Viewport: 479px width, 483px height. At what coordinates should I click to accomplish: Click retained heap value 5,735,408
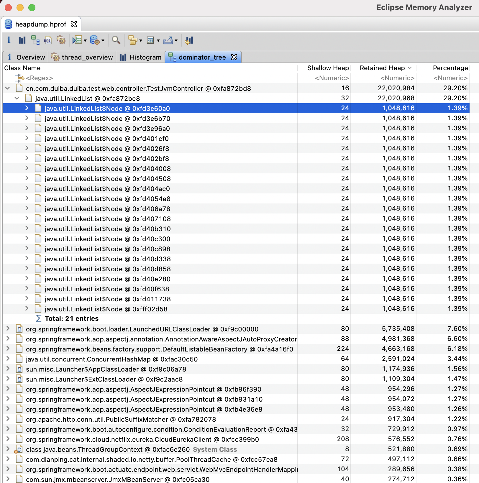coord(398,328)
